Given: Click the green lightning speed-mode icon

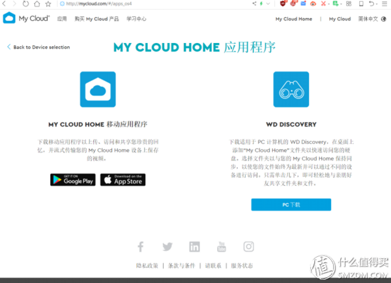Looking at the screenshot, I should point(261,3).
